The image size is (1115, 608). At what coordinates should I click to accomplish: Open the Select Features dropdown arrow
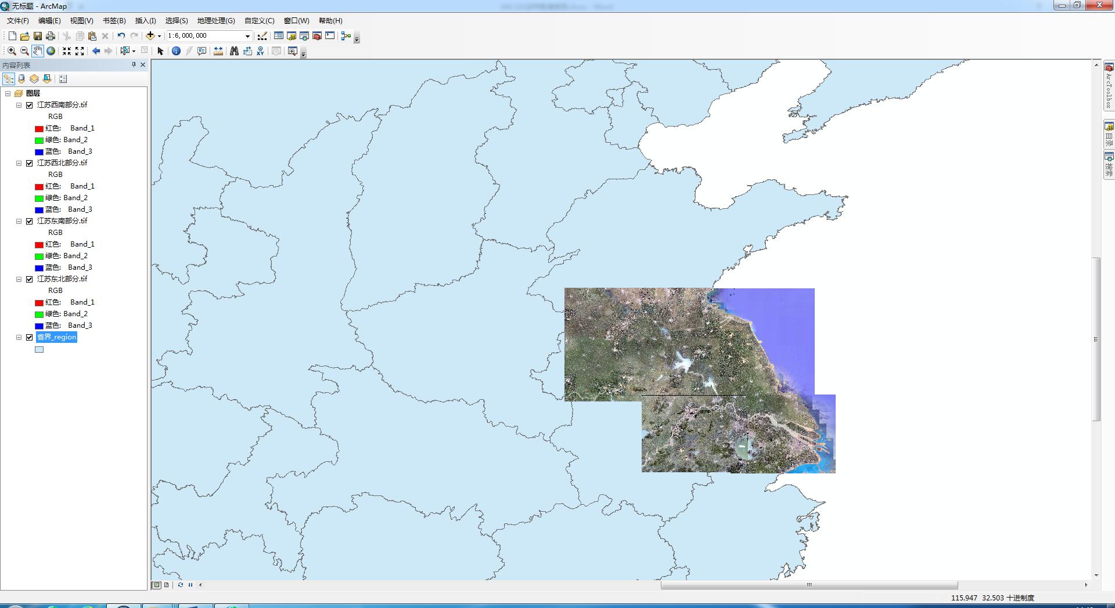click(x=134, y=51)
